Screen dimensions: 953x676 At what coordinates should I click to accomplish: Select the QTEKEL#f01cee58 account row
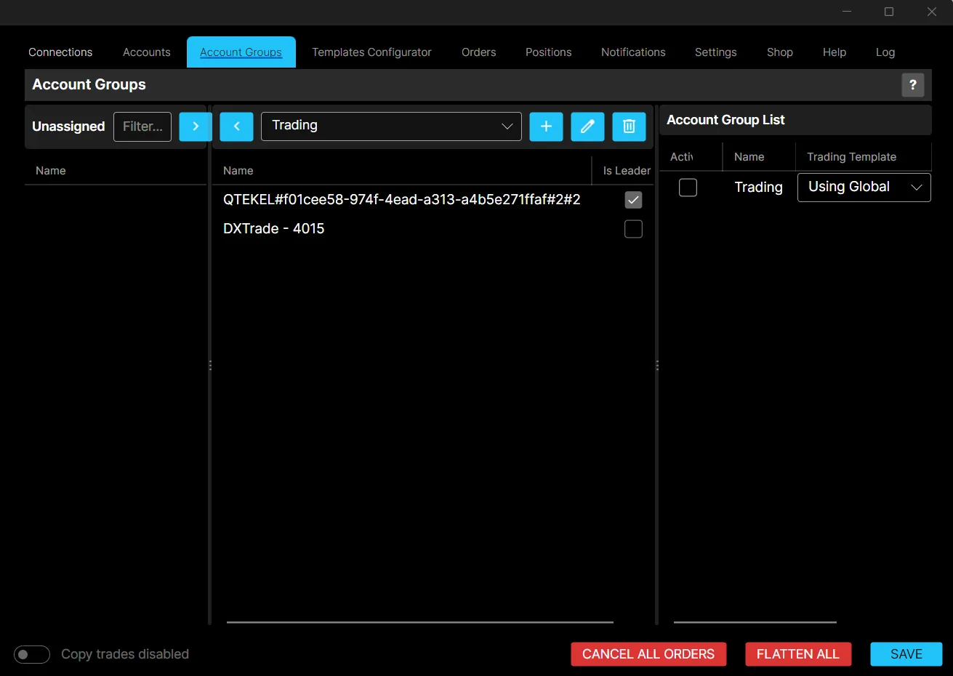point(433,200)
